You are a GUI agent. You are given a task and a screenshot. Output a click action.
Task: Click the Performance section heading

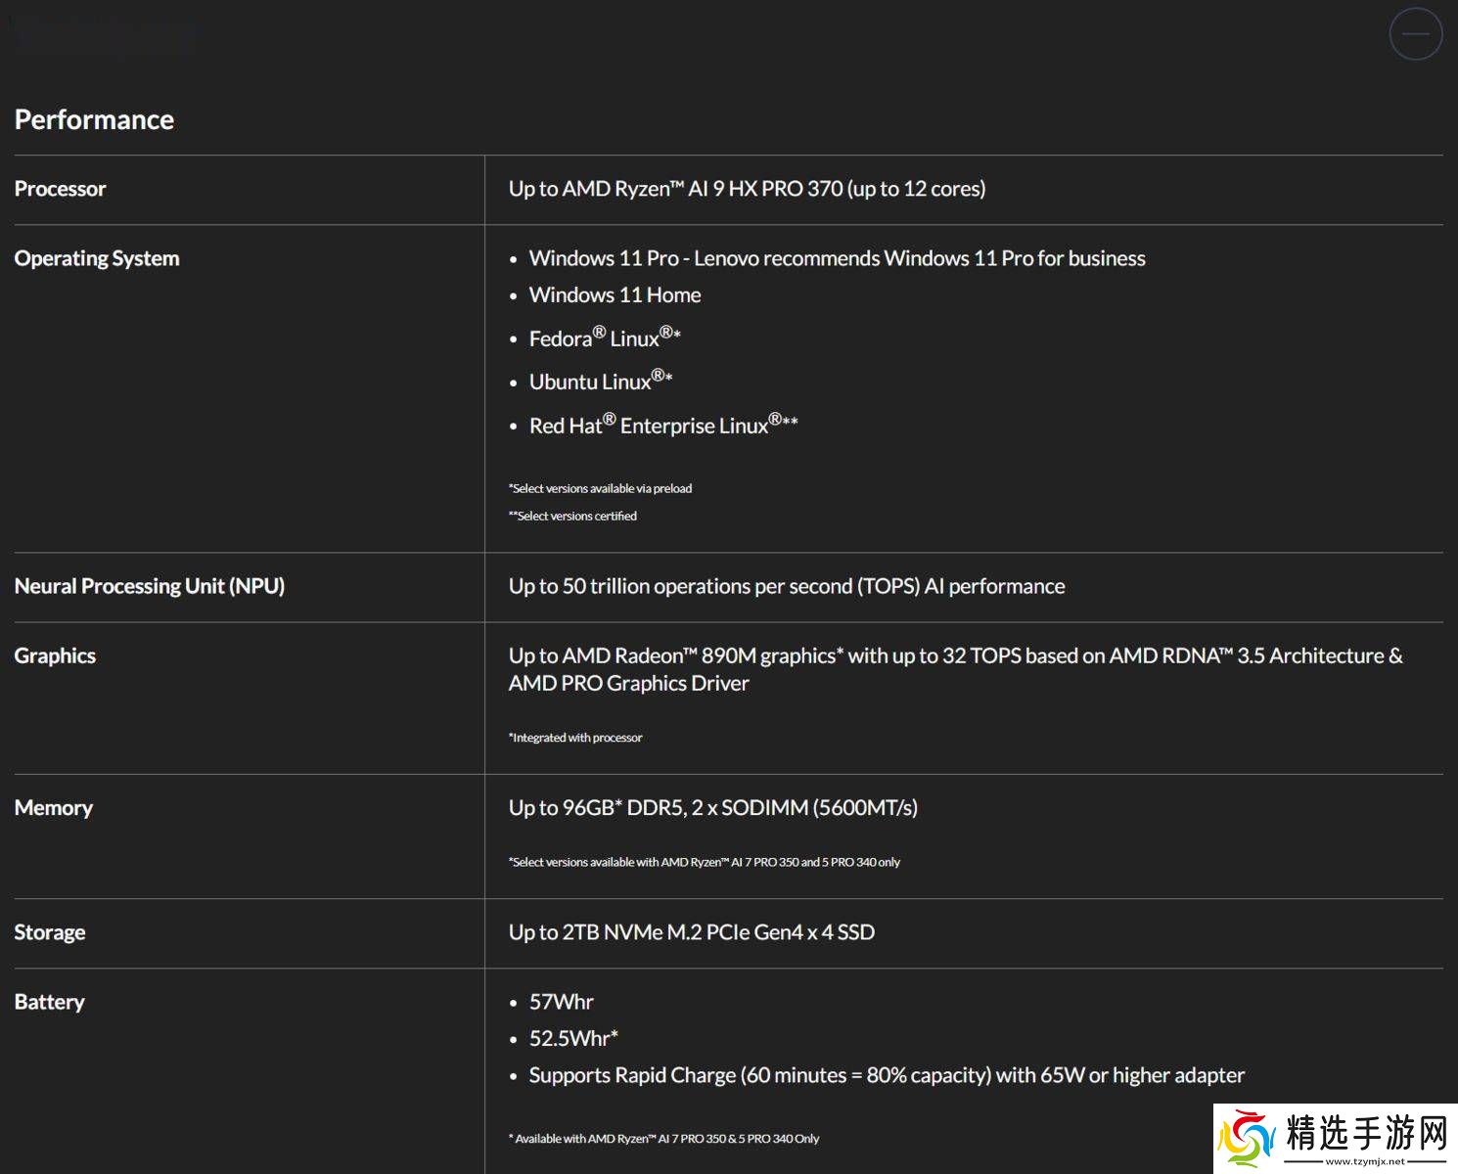point(94,119)
